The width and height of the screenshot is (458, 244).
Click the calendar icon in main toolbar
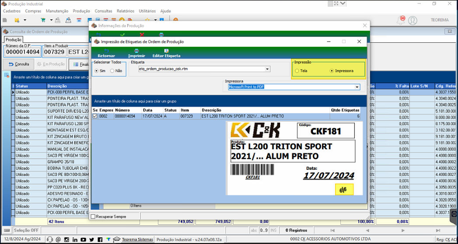click(x=79, y=20)
